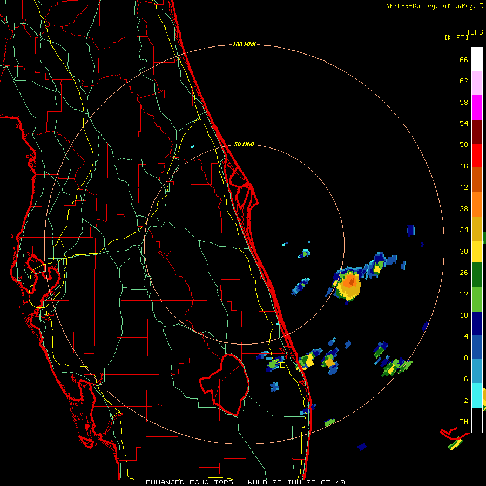Click the medium blue 14 kft legend swatch
The height and width of the screenshot is (486, 486).
coord(477,348)
